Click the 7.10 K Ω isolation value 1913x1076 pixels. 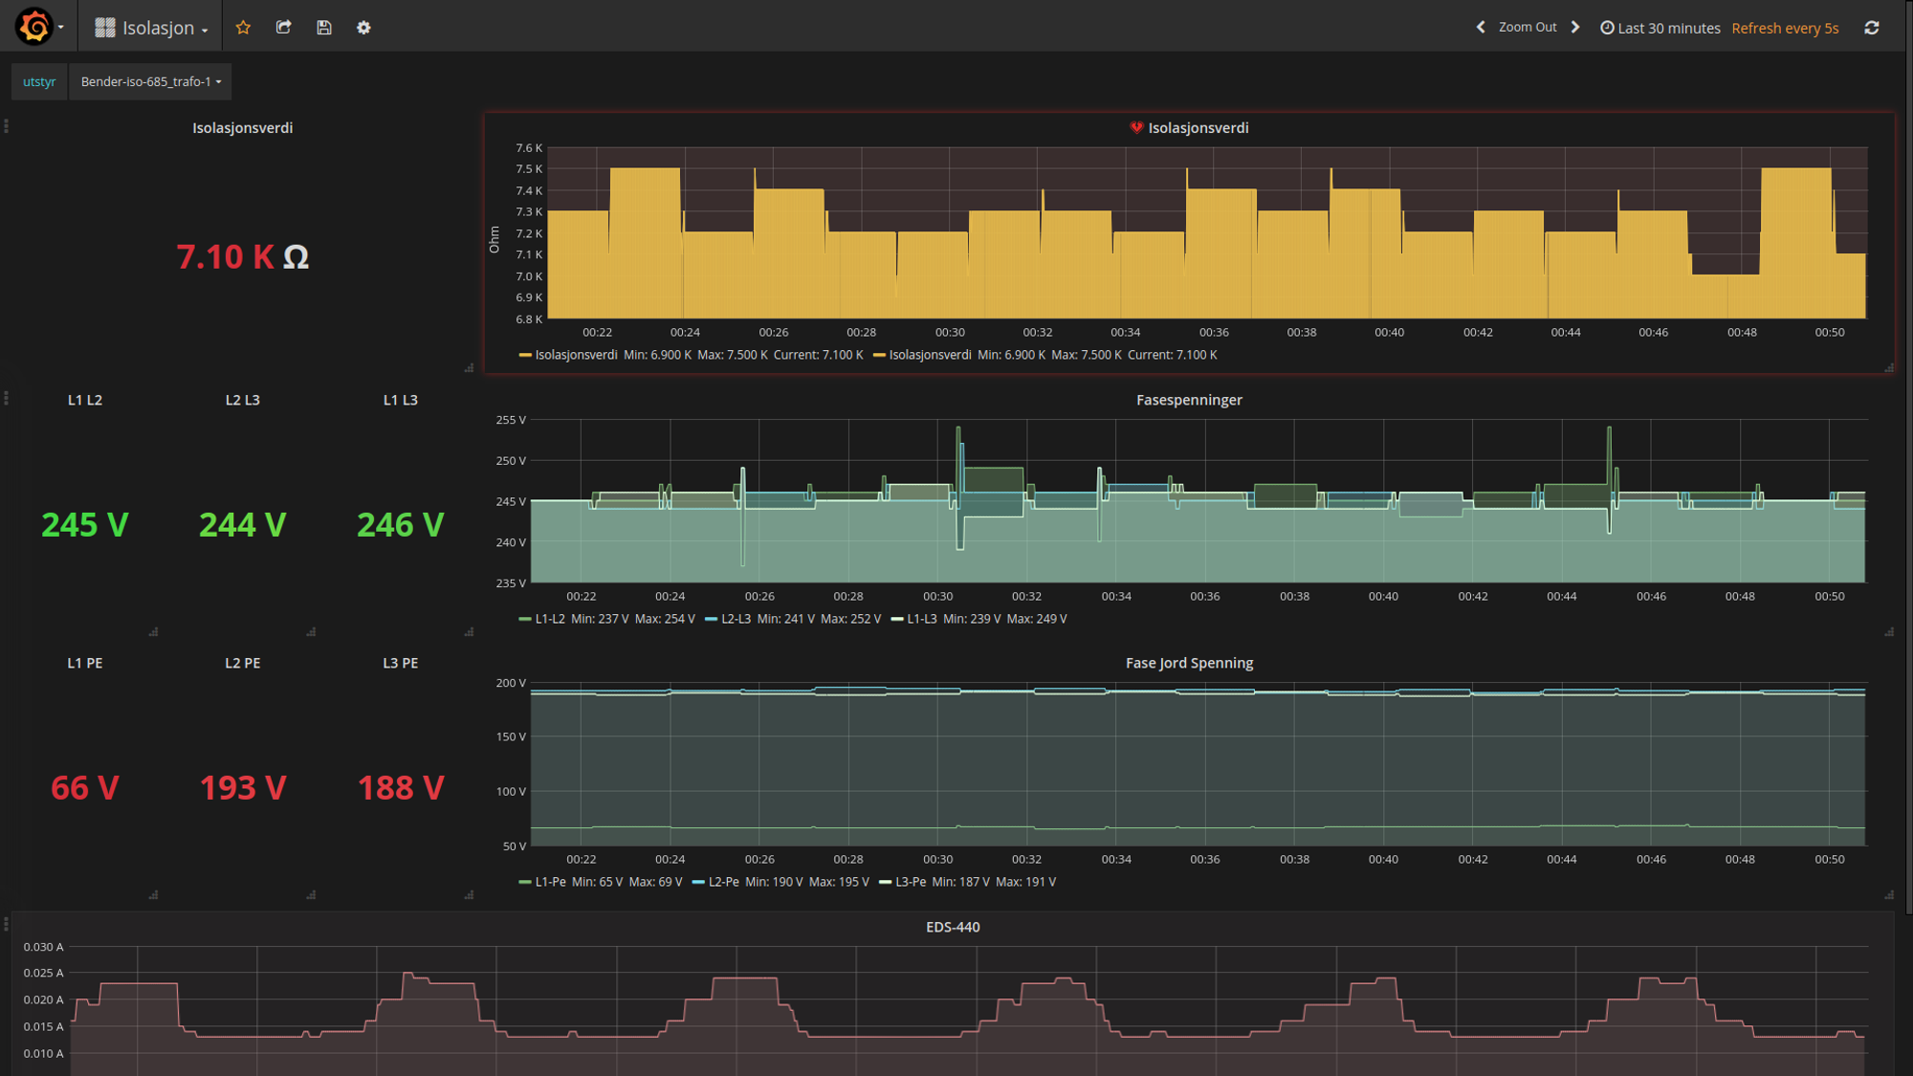click(x=242, y=256)
